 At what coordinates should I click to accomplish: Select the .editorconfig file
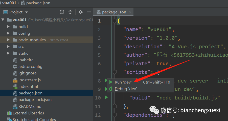coord(30,67)
